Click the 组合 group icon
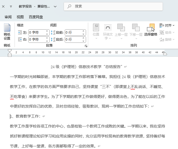The width and height of the screenshot is (178, 149). (x=162, y=33)
